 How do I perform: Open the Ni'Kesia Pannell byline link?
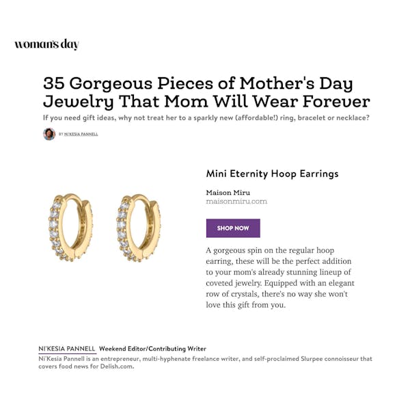(81, 134)
